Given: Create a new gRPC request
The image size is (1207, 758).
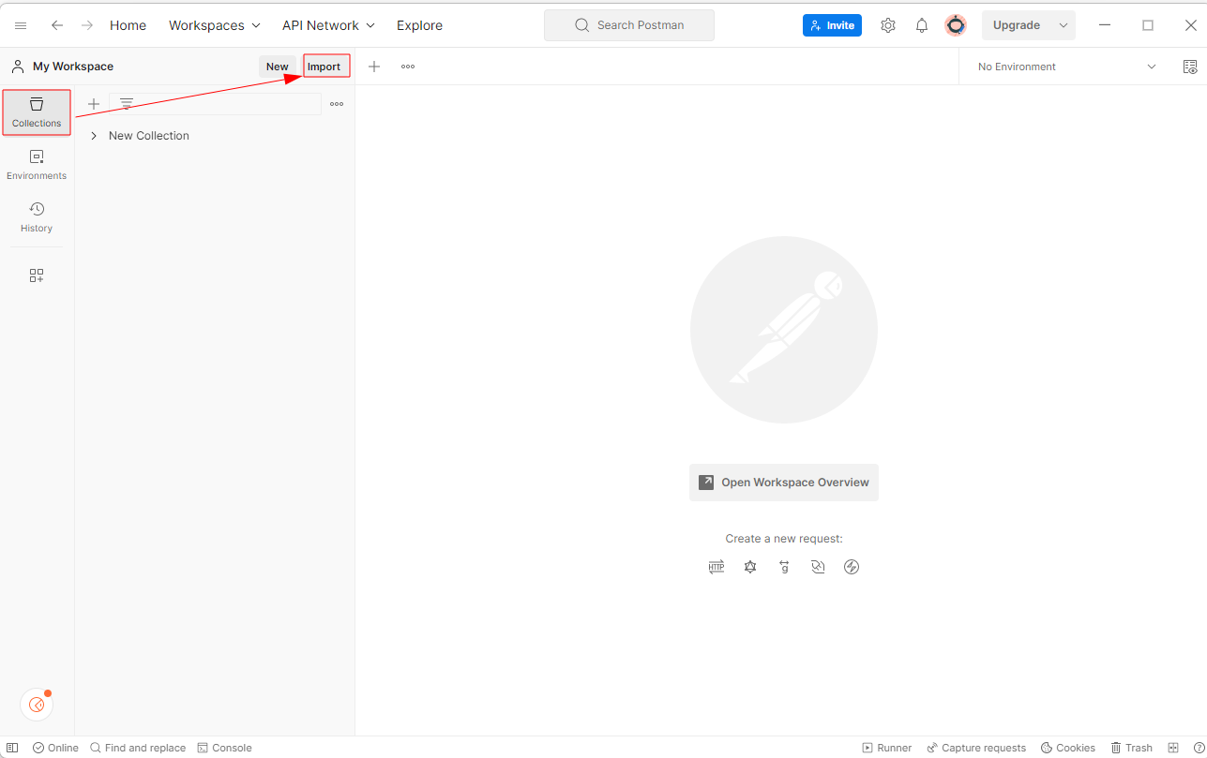Looking at the screenshot, I should click(784, 567).
